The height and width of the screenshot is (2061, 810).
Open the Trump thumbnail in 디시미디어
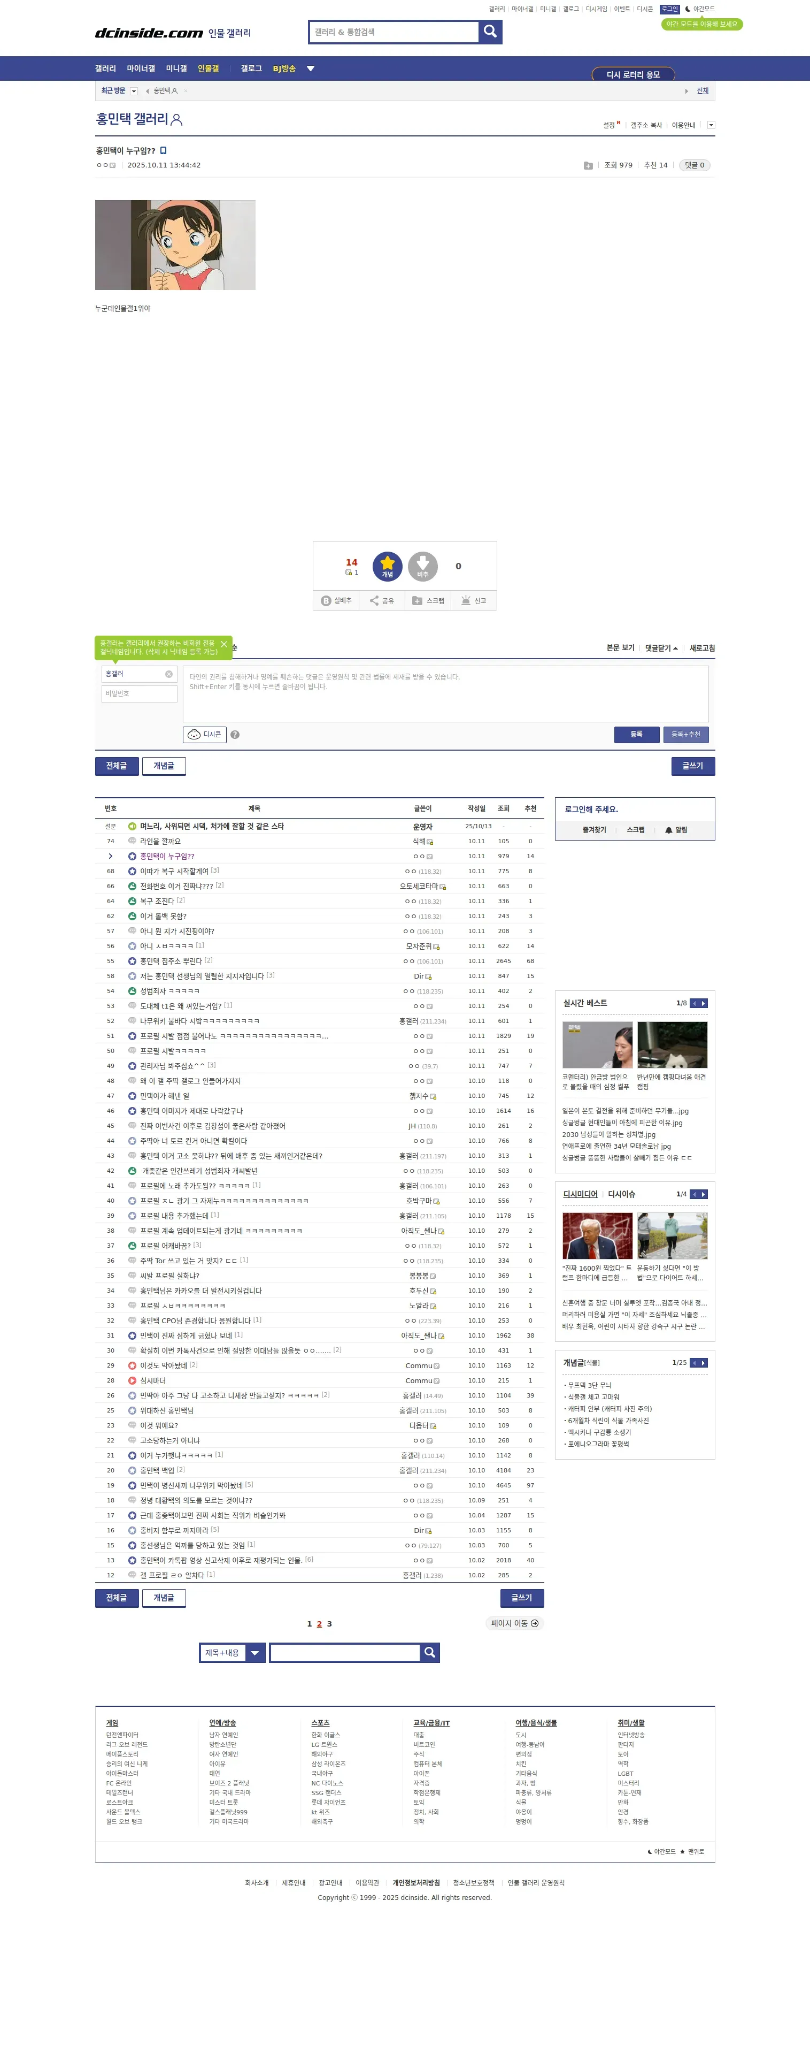click(597, 1235)
